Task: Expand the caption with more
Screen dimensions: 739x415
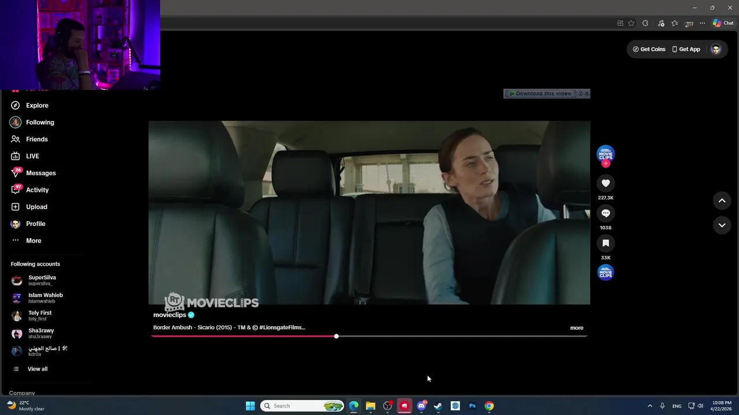Action: pyautogui.click(x=577, y=328)
